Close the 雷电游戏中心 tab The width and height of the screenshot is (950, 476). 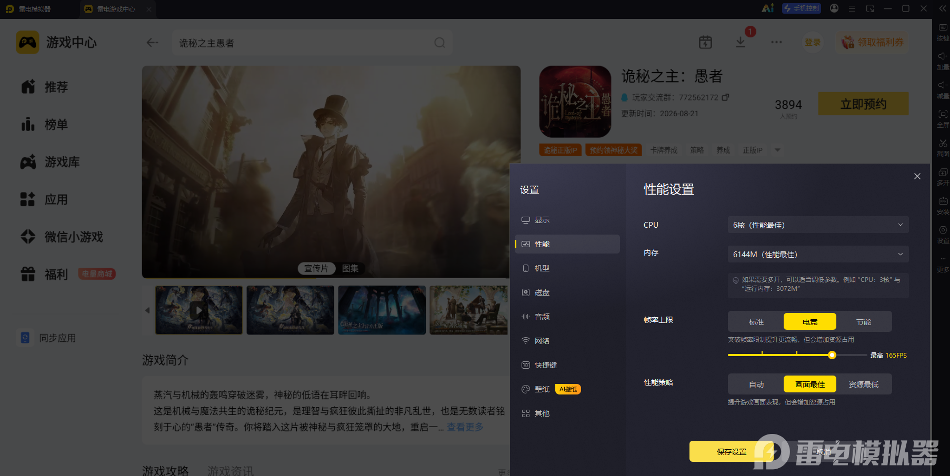pos(149,9)
